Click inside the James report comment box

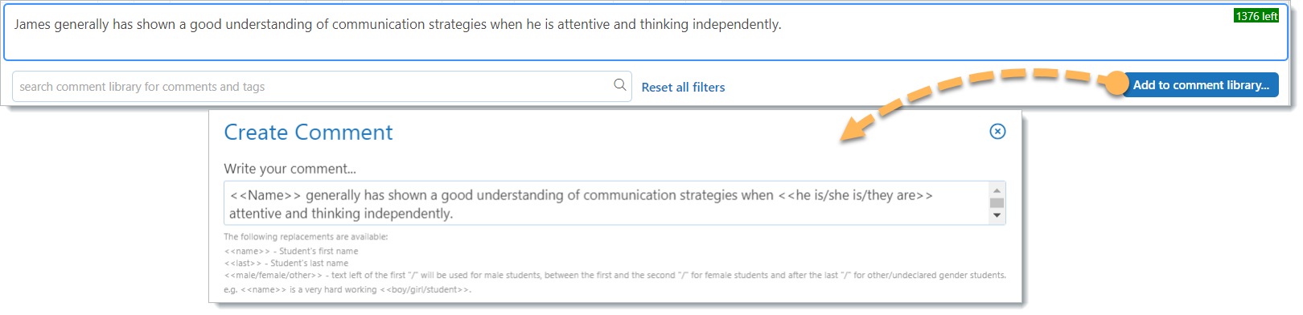pyautogui.click(x=646, y=33)
